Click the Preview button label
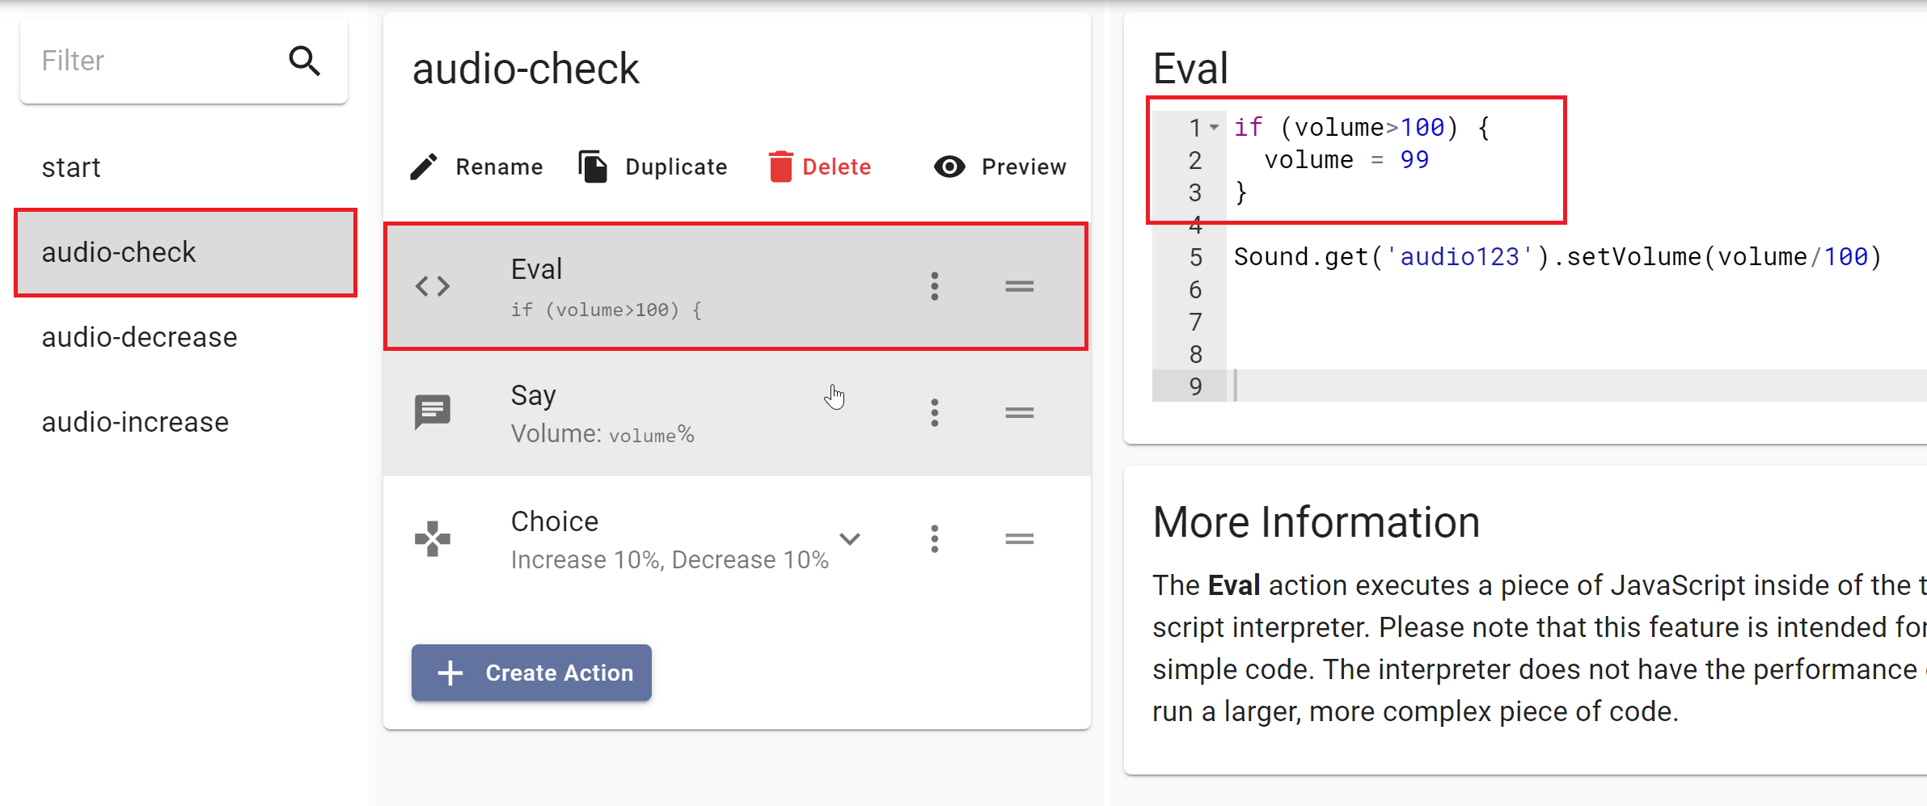Image resolution: width=1927 pixels, height=806 pixels. 1024,167
